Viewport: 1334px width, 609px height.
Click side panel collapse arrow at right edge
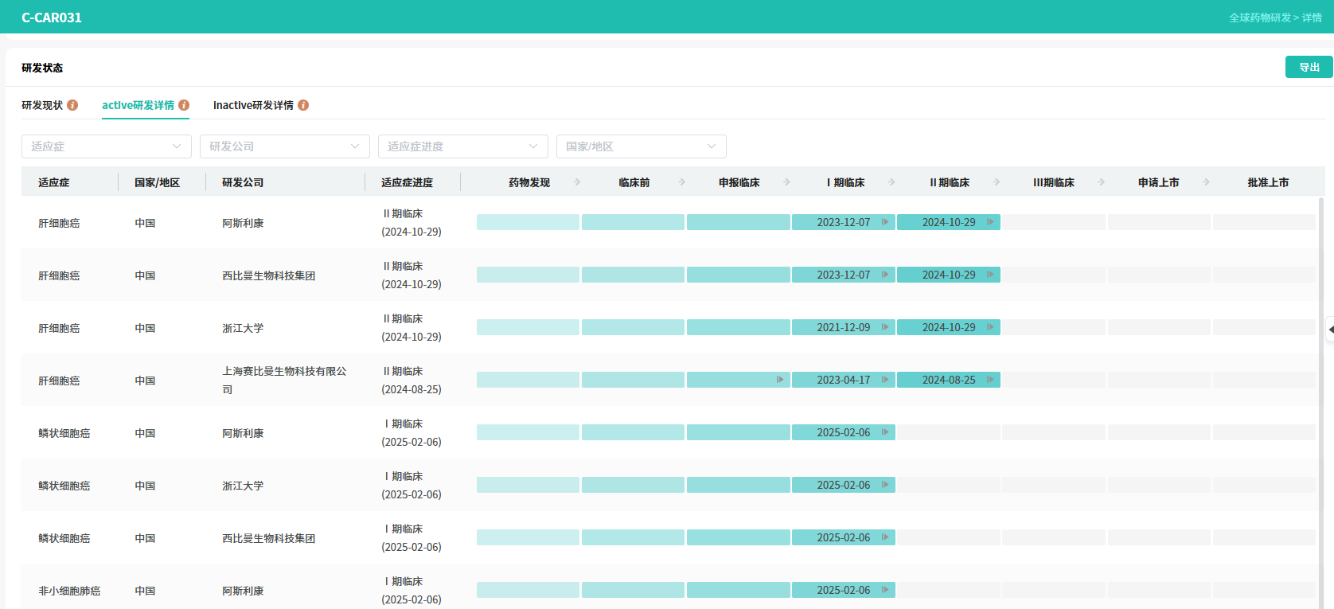coord(1330,330)
